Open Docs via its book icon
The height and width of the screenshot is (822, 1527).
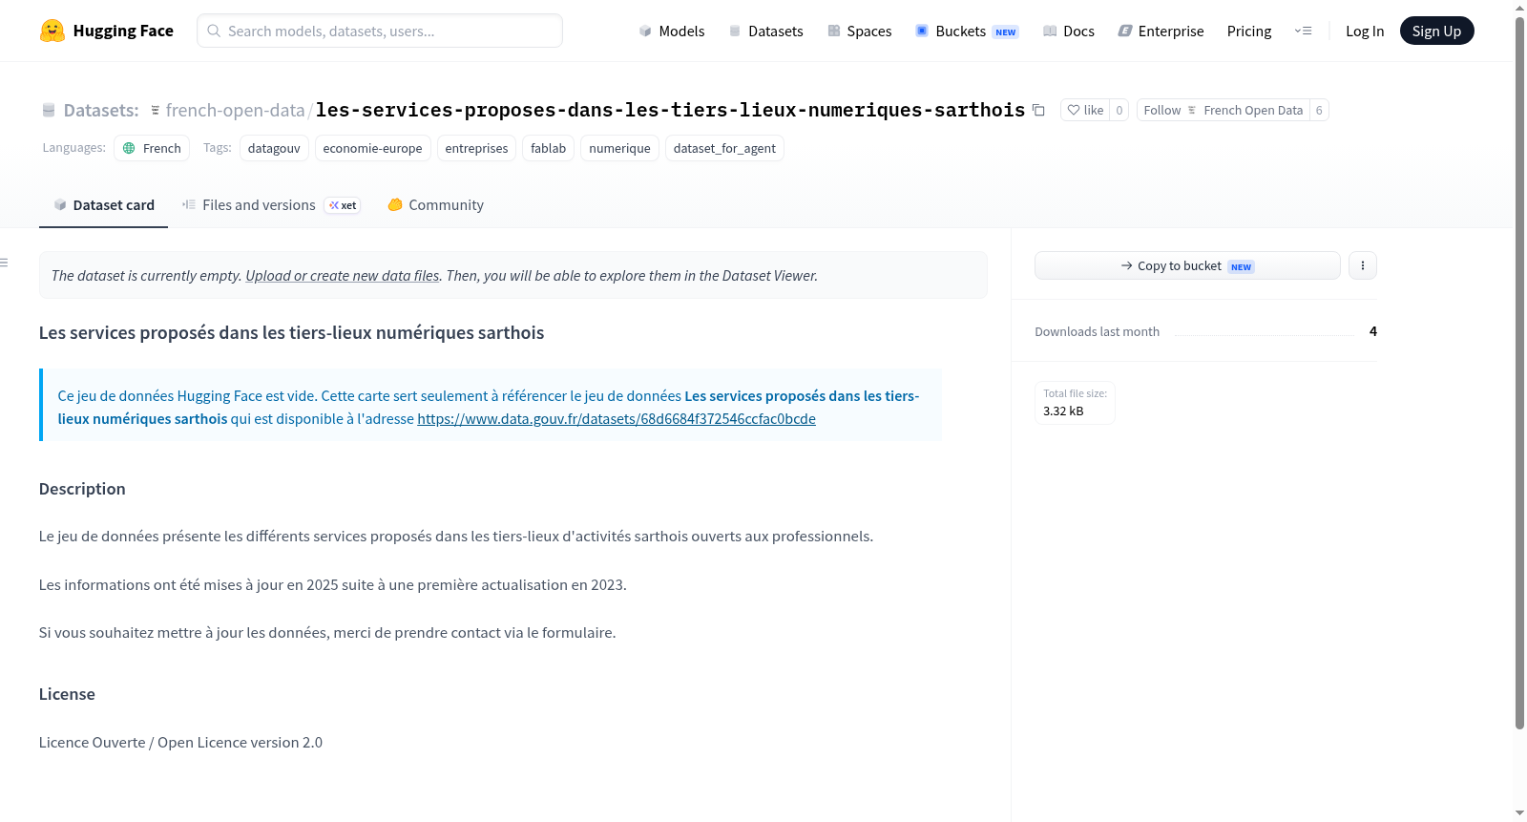[1050, 31]
